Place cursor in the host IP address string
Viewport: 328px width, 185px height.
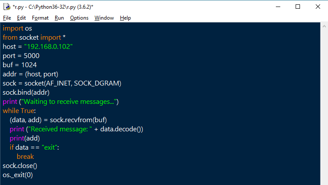coord(48,46)
